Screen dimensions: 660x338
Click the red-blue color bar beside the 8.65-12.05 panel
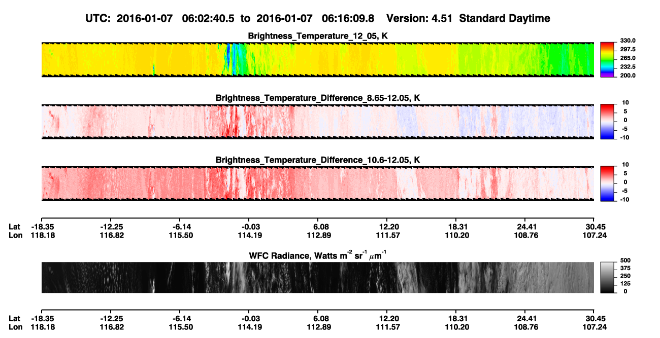607,122
